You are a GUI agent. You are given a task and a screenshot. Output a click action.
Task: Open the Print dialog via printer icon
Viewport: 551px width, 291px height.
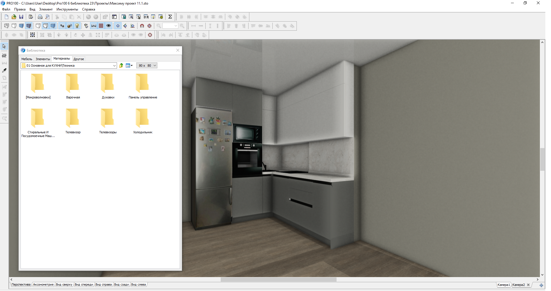(x=40, y=17)
